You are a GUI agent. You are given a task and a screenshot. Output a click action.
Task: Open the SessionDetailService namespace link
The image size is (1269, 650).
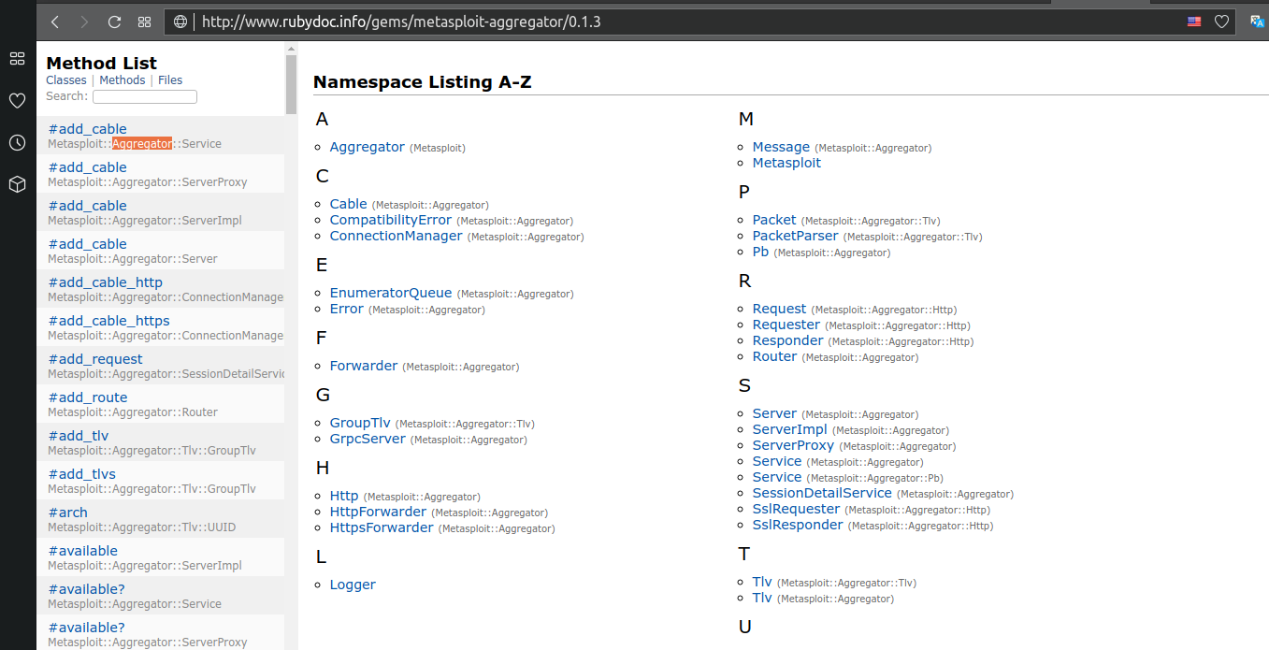(822, 493)
